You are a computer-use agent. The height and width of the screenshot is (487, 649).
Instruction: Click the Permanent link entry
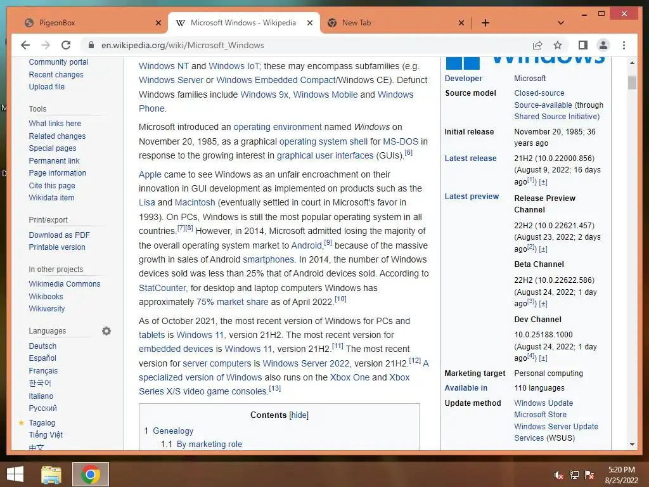tap(54, 160)
